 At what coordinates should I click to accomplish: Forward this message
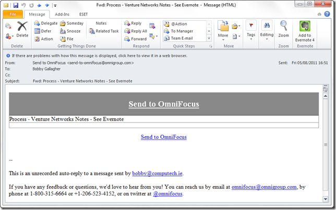136,39
